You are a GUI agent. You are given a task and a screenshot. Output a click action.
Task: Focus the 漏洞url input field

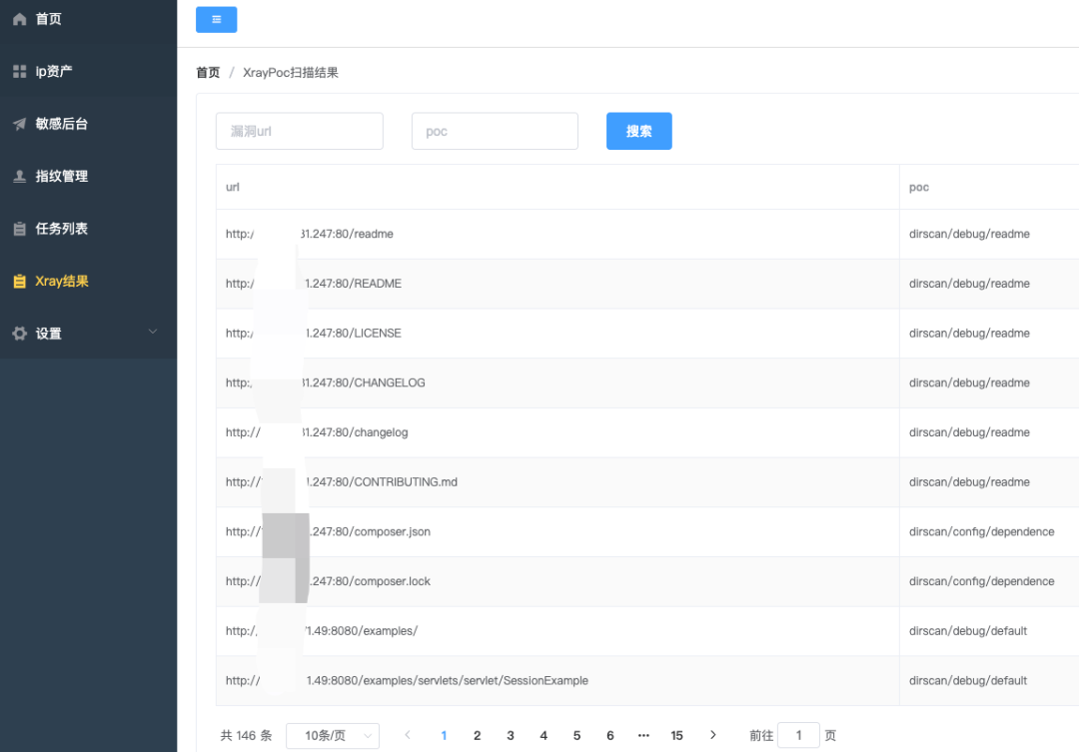pos(300,131)
